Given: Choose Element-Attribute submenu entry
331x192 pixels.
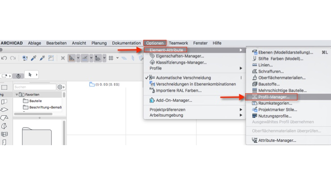Looking at the screenshot, I should (195, 50).
